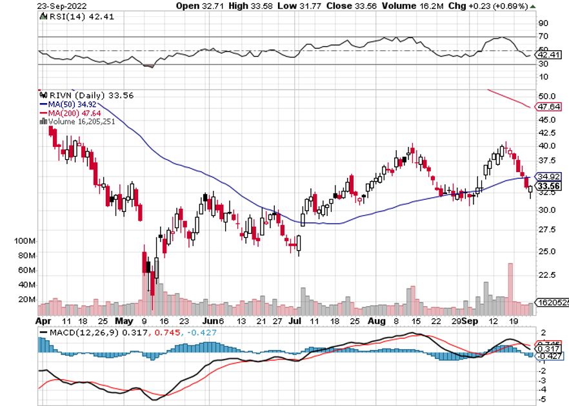Click the MACD(12,26,9) indicator label
The width and height of the screenshot is (569, 406).
[79, 333]
